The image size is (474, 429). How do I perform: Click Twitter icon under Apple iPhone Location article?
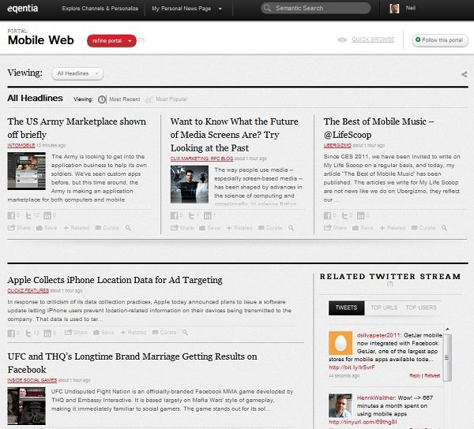[x=28, y=333]
